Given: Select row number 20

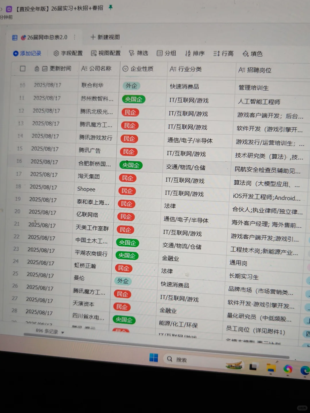Looking at the screenshot, I should point(17,211).
